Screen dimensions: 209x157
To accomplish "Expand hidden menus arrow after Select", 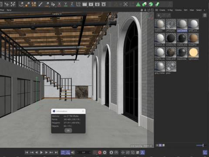I will 205,10.
